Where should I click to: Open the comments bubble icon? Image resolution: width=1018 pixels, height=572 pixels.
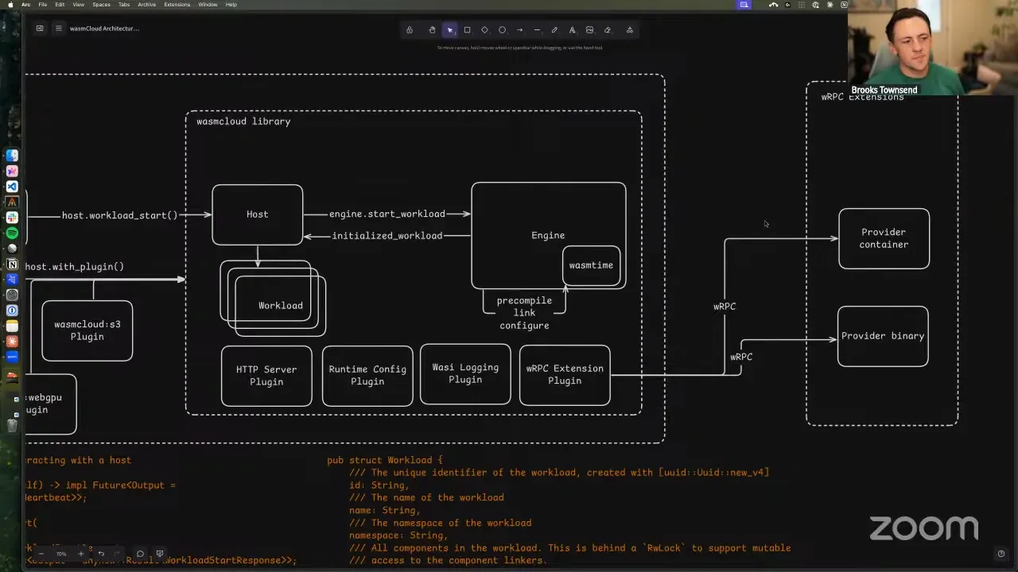click(x=140, y=554)
